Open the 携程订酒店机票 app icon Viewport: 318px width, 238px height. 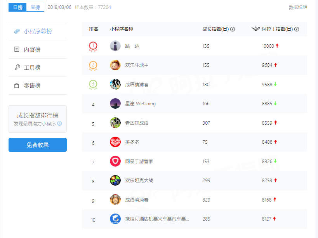pos(115,219)
